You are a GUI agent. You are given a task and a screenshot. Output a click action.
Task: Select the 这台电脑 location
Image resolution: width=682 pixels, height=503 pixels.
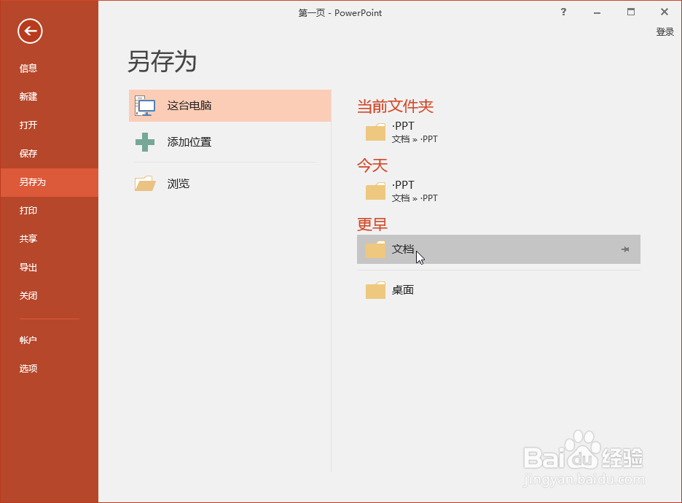(230, 106)
